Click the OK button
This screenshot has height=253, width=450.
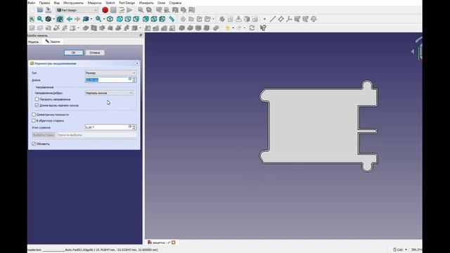coord(73,53)
